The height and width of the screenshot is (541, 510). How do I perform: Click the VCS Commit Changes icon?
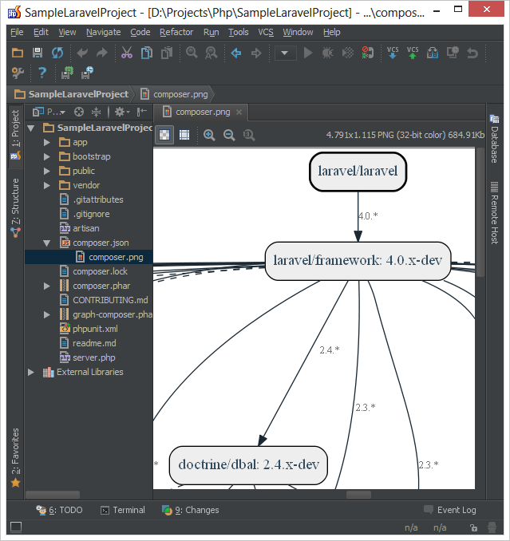pyautogui.click(x=413, y=53)
